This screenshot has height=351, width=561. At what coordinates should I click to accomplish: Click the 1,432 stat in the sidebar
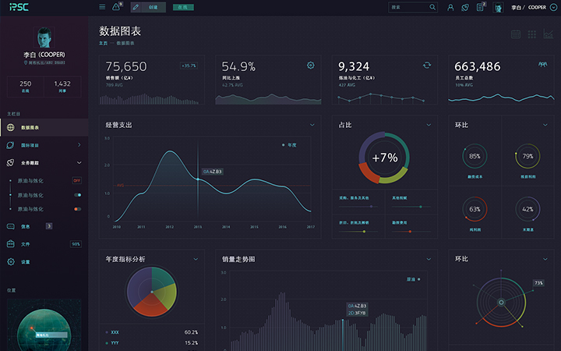(62, 87)
